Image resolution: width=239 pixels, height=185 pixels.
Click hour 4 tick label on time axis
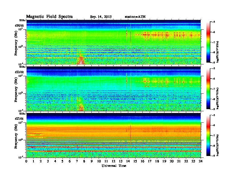click(x=55, y=161)
